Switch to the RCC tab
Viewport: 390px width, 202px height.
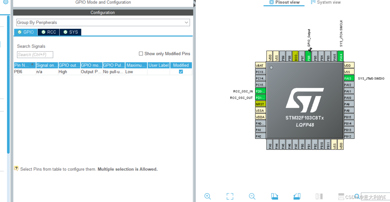(x=49, y=32)
